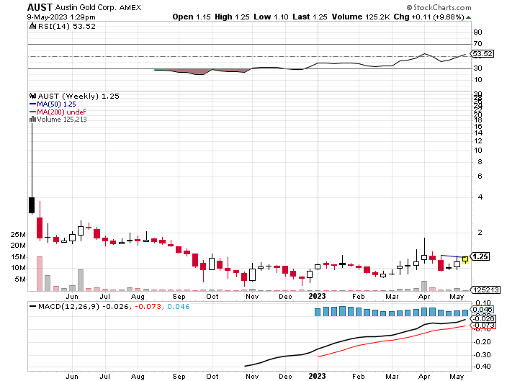Click the MA(50) 1.25 legend text

56,104
